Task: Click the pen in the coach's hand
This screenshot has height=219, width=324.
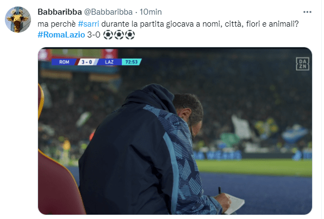Action: (x=220, y=190)
